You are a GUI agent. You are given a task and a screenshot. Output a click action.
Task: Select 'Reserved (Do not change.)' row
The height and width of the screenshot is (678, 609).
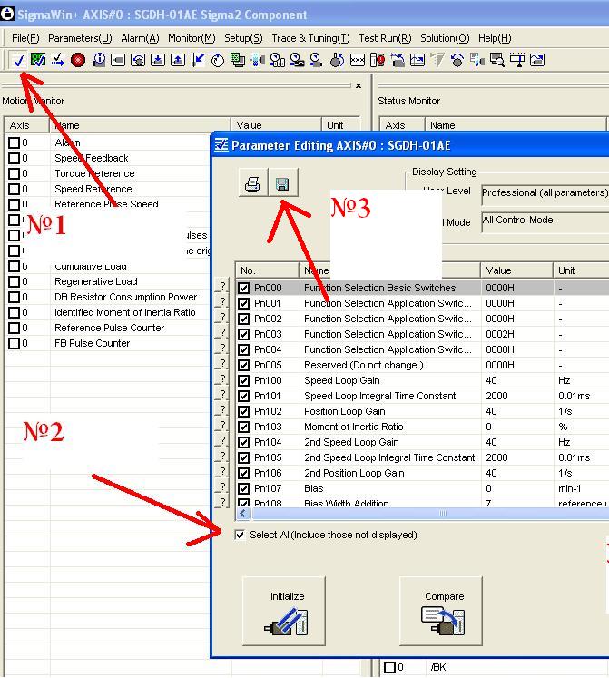point(423,365)
